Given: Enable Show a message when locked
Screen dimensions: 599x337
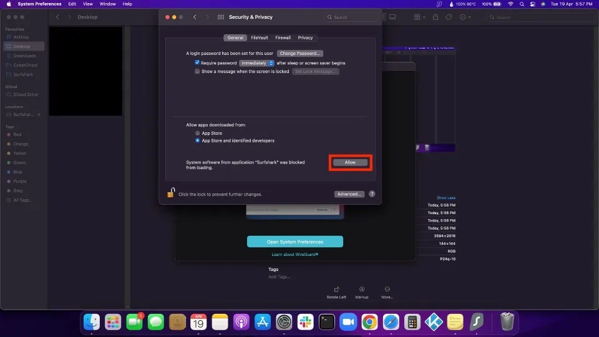Looking at the screenshot, I should pyautogui.click(x=197, y=71).
